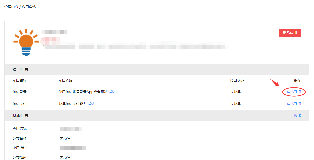Select the 基本信息 section header

pos(157,115)
